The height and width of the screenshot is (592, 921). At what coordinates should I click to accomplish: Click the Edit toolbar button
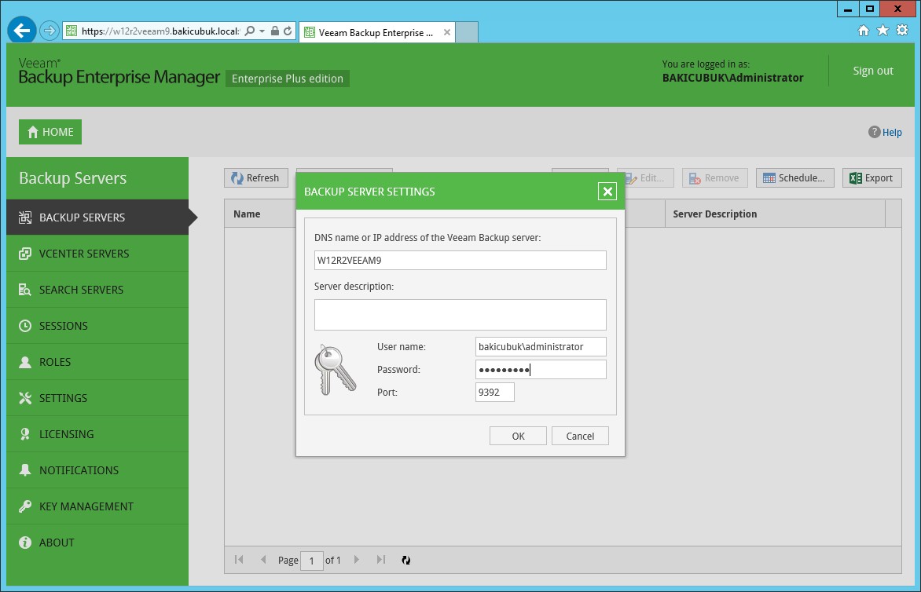pyautogui.click(x=648, y=177)
